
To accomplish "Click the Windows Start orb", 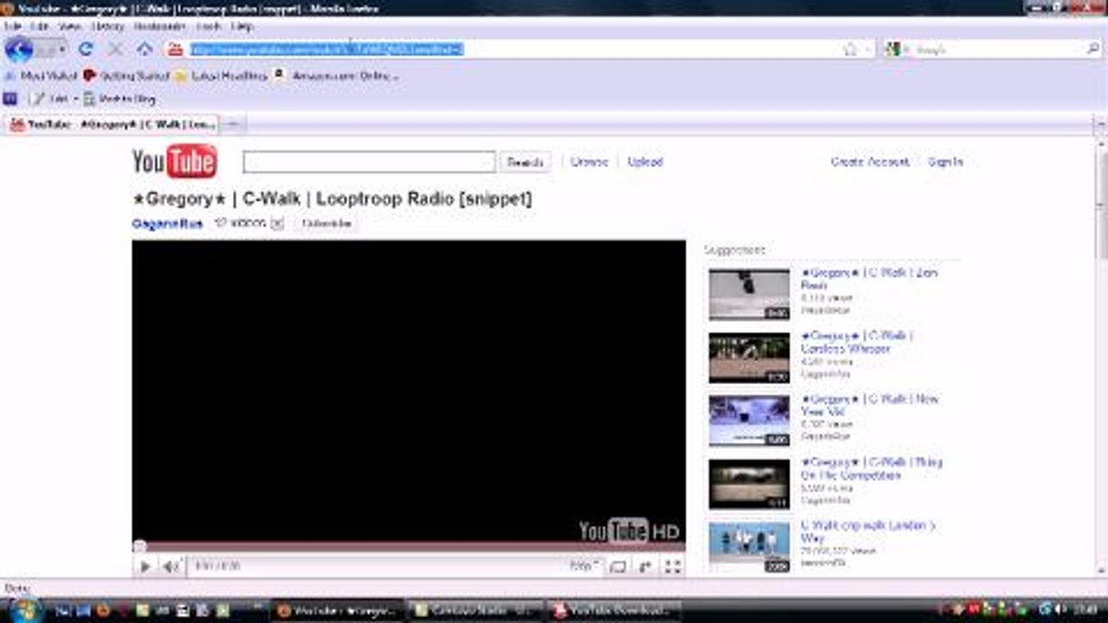I will pyautogui.click(x=24, y=609).
